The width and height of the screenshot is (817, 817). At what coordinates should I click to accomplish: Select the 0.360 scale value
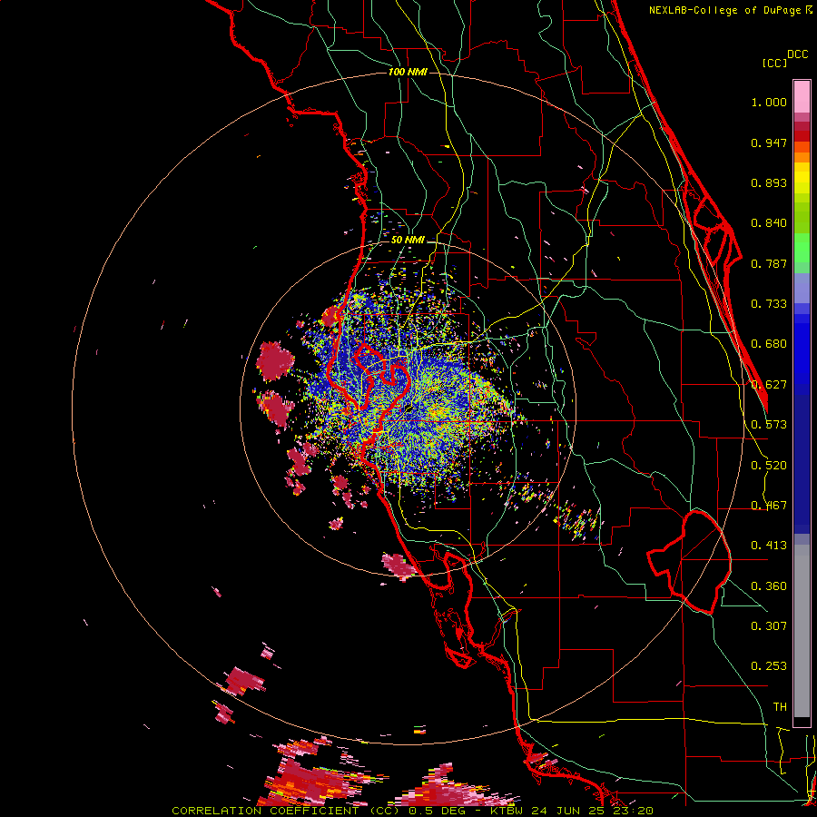(769, 586)
